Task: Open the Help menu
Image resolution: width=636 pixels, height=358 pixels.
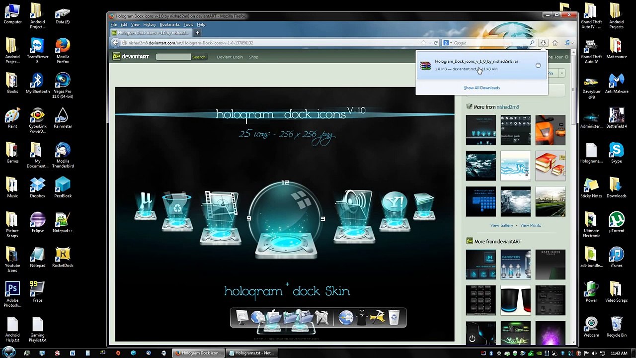Action: point(201,24)
